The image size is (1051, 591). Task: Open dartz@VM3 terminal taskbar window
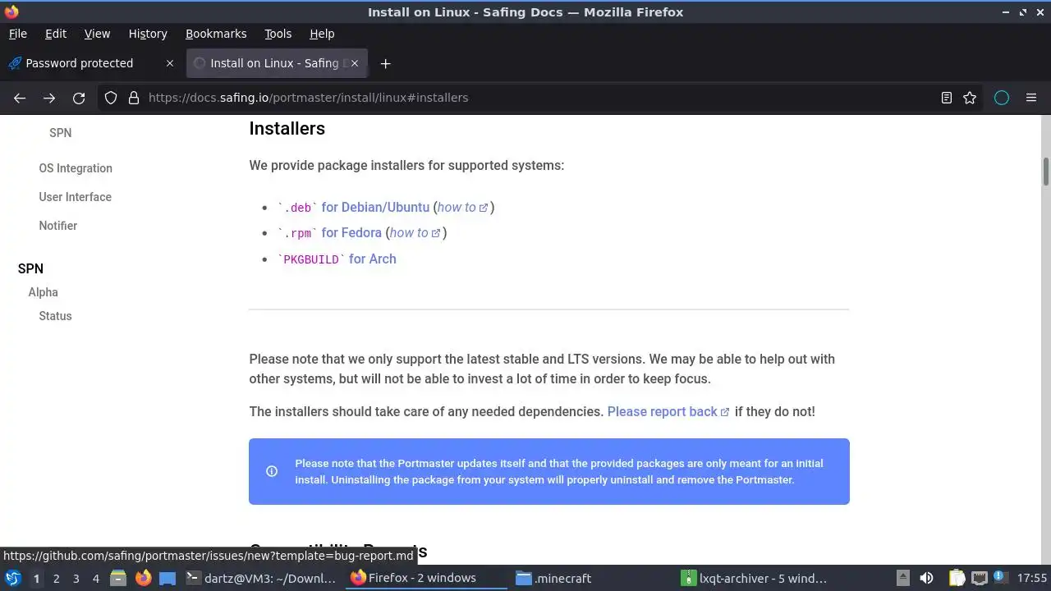click(262, 578)
